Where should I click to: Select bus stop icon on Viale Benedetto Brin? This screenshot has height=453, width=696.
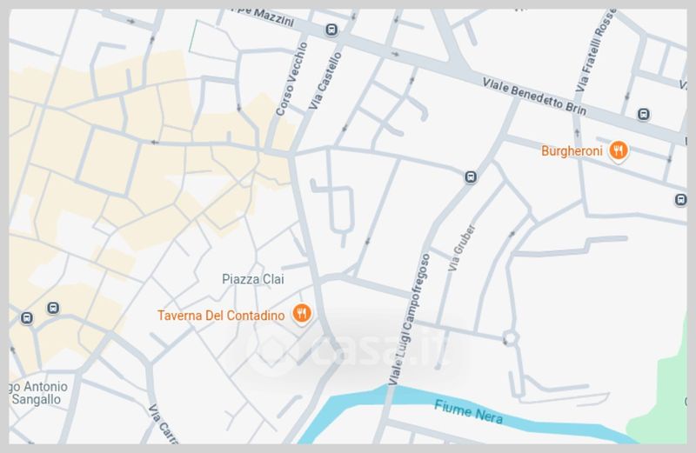click(643, 115)
